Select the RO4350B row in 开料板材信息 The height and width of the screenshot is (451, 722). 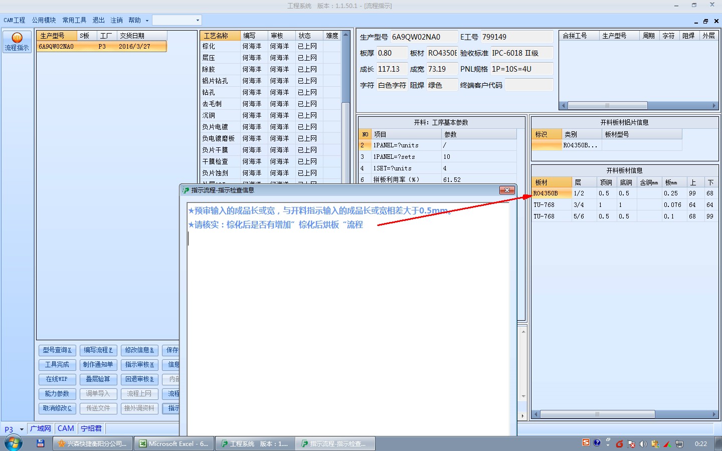click(x=625, y=193)
